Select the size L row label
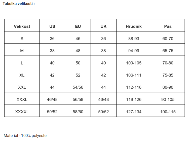Screen dimensions: 191x141 coord(22,63)
